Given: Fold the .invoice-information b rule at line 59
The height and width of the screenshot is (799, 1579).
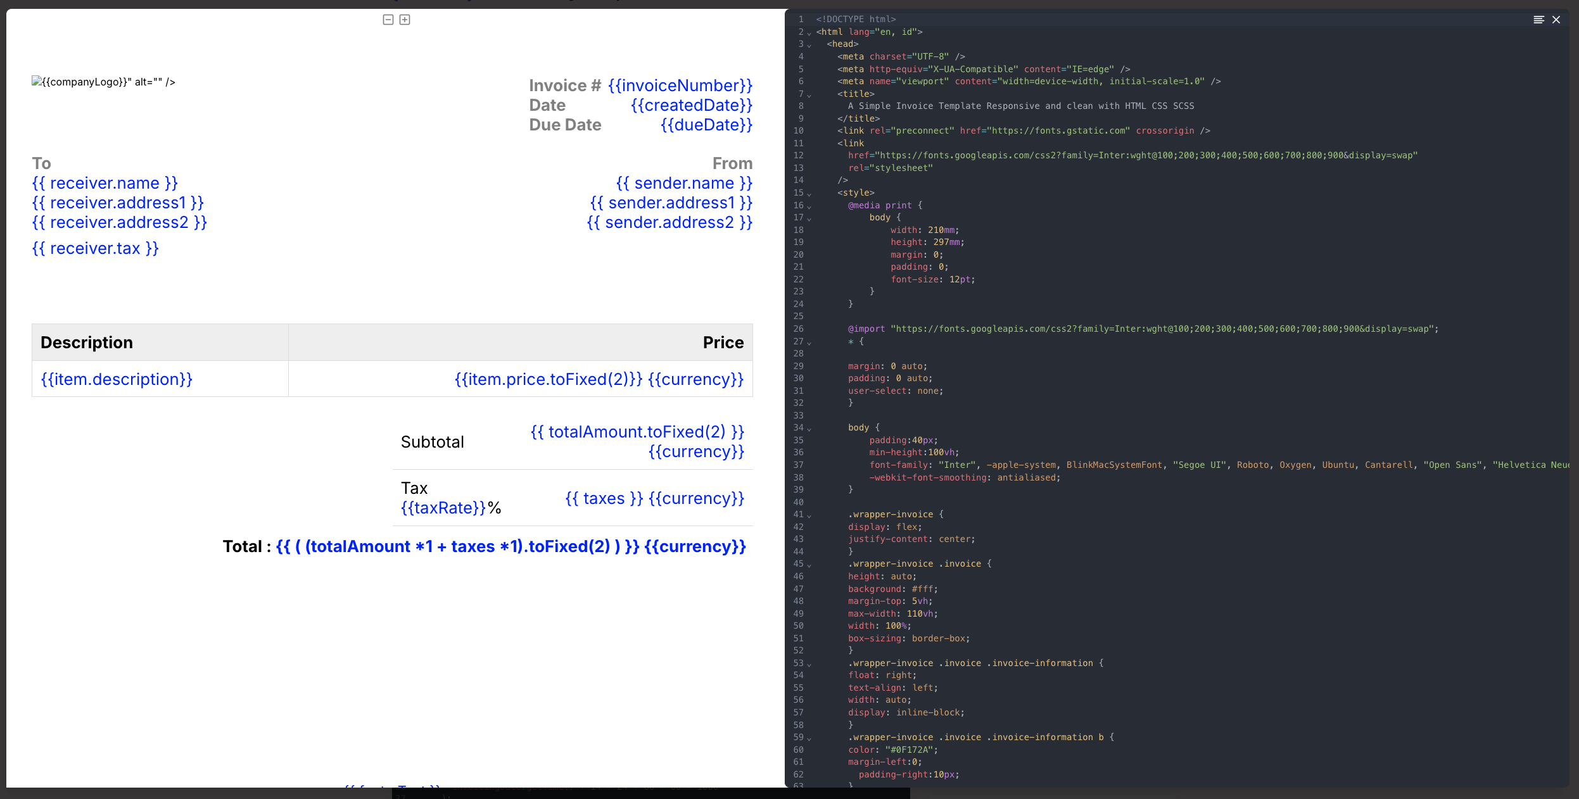Looking at the screenshot, I should pos(809,738).
